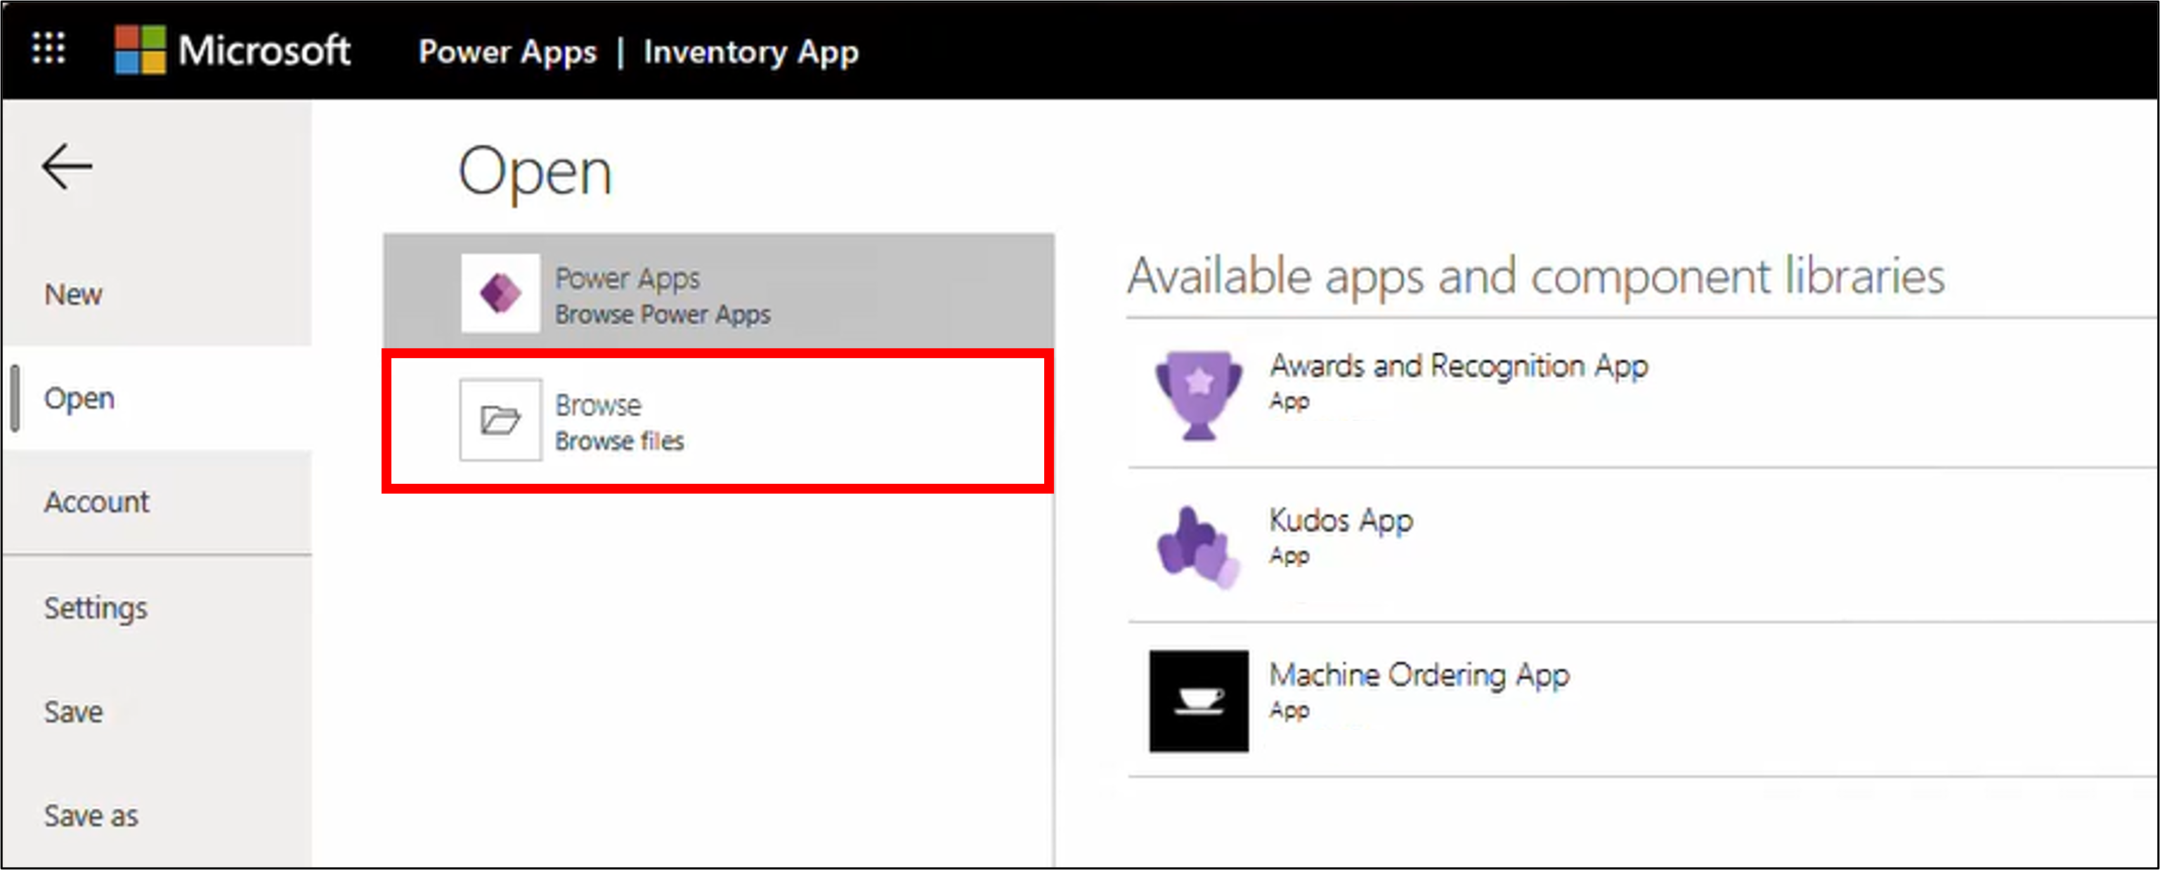Open the Kudos App entry
Viewport: 2160px width, 870px height.
point(1340,521)
